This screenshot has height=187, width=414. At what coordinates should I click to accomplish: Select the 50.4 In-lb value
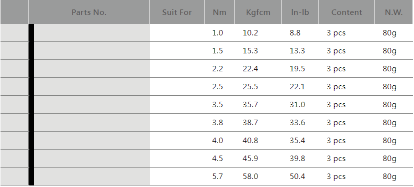(x=297, y=176)
